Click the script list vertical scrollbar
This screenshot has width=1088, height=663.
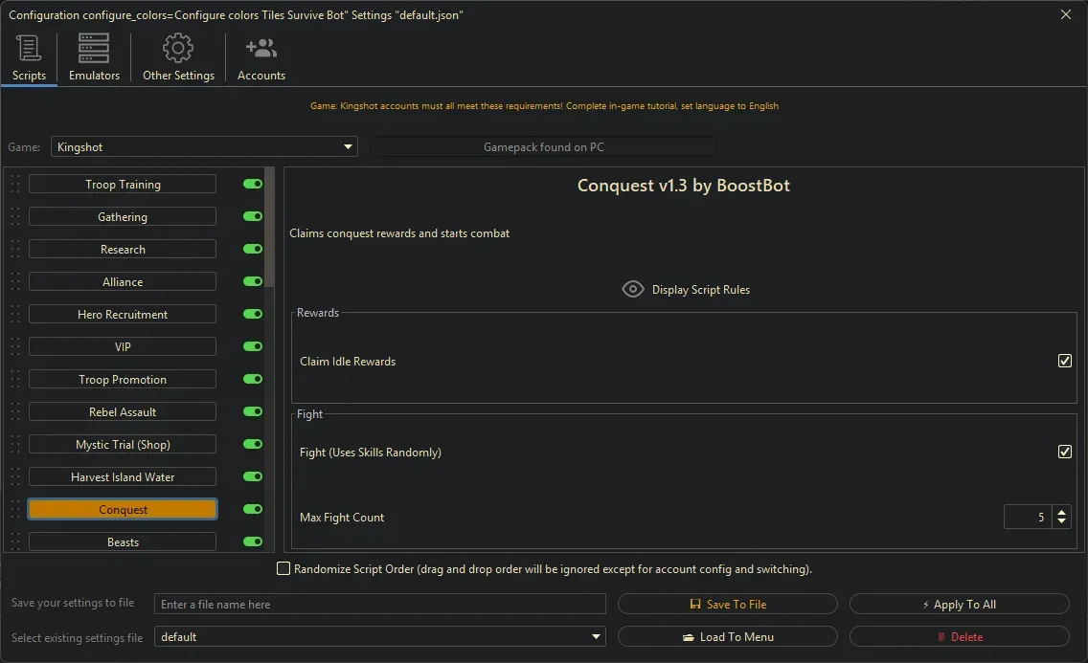pyautogui.click(x=269, y=230)
